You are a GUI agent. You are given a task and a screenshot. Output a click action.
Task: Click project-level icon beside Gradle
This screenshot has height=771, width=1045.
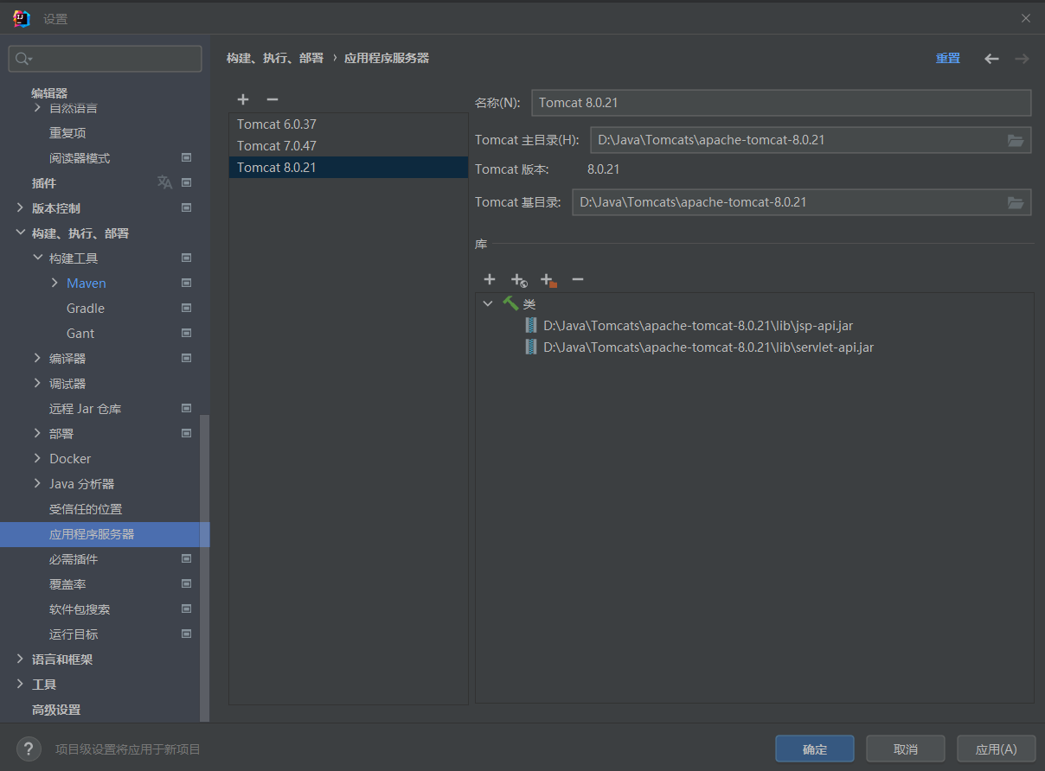coord(186,308)
